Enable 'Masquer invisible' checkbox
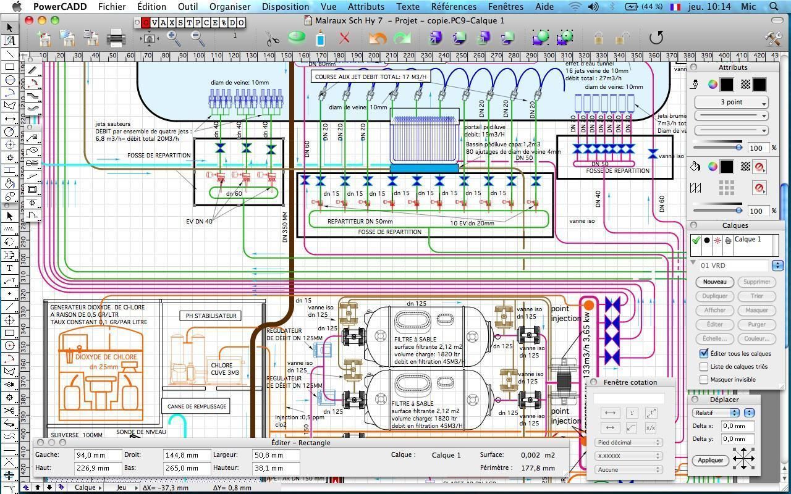Image resolution: width=791 pixels, height=494 pixels. (x=704, y=379)
